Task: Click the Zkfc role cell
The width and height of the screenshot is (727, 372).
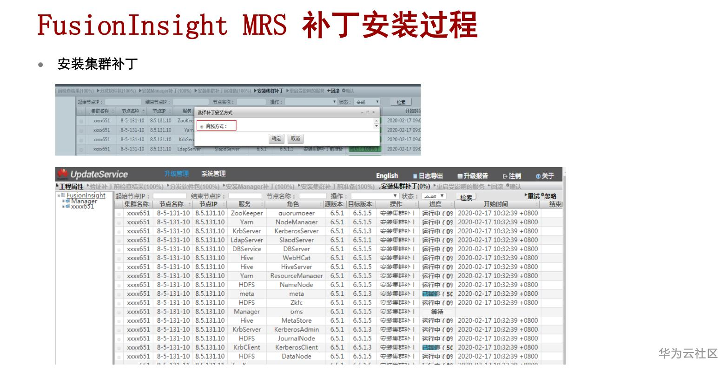Action: tap(297, 303)
